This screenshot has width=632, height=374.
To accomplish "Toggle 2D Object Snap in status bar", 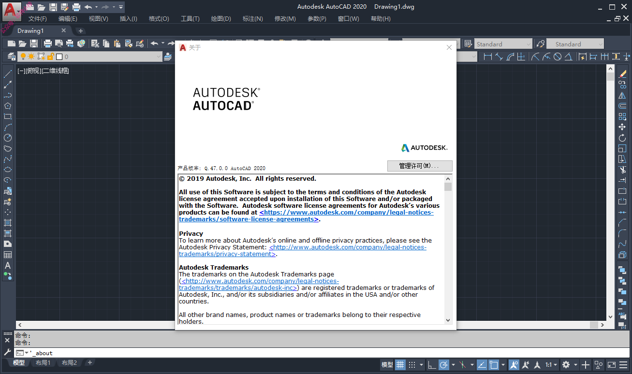I will pyautogui.click(x=494, y=364).
